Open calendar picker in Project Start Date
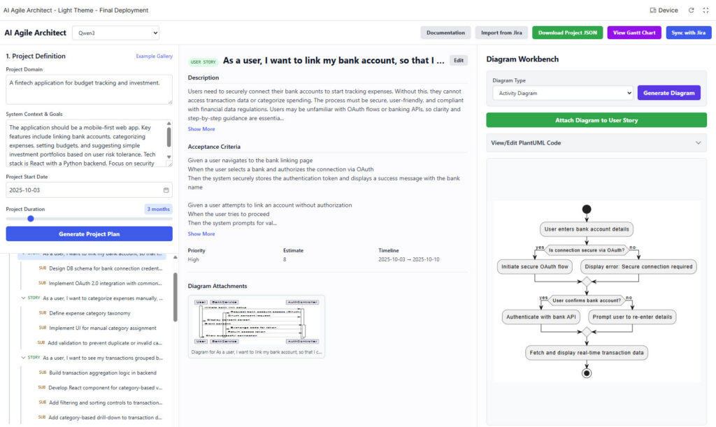 (x=166, y=190)
